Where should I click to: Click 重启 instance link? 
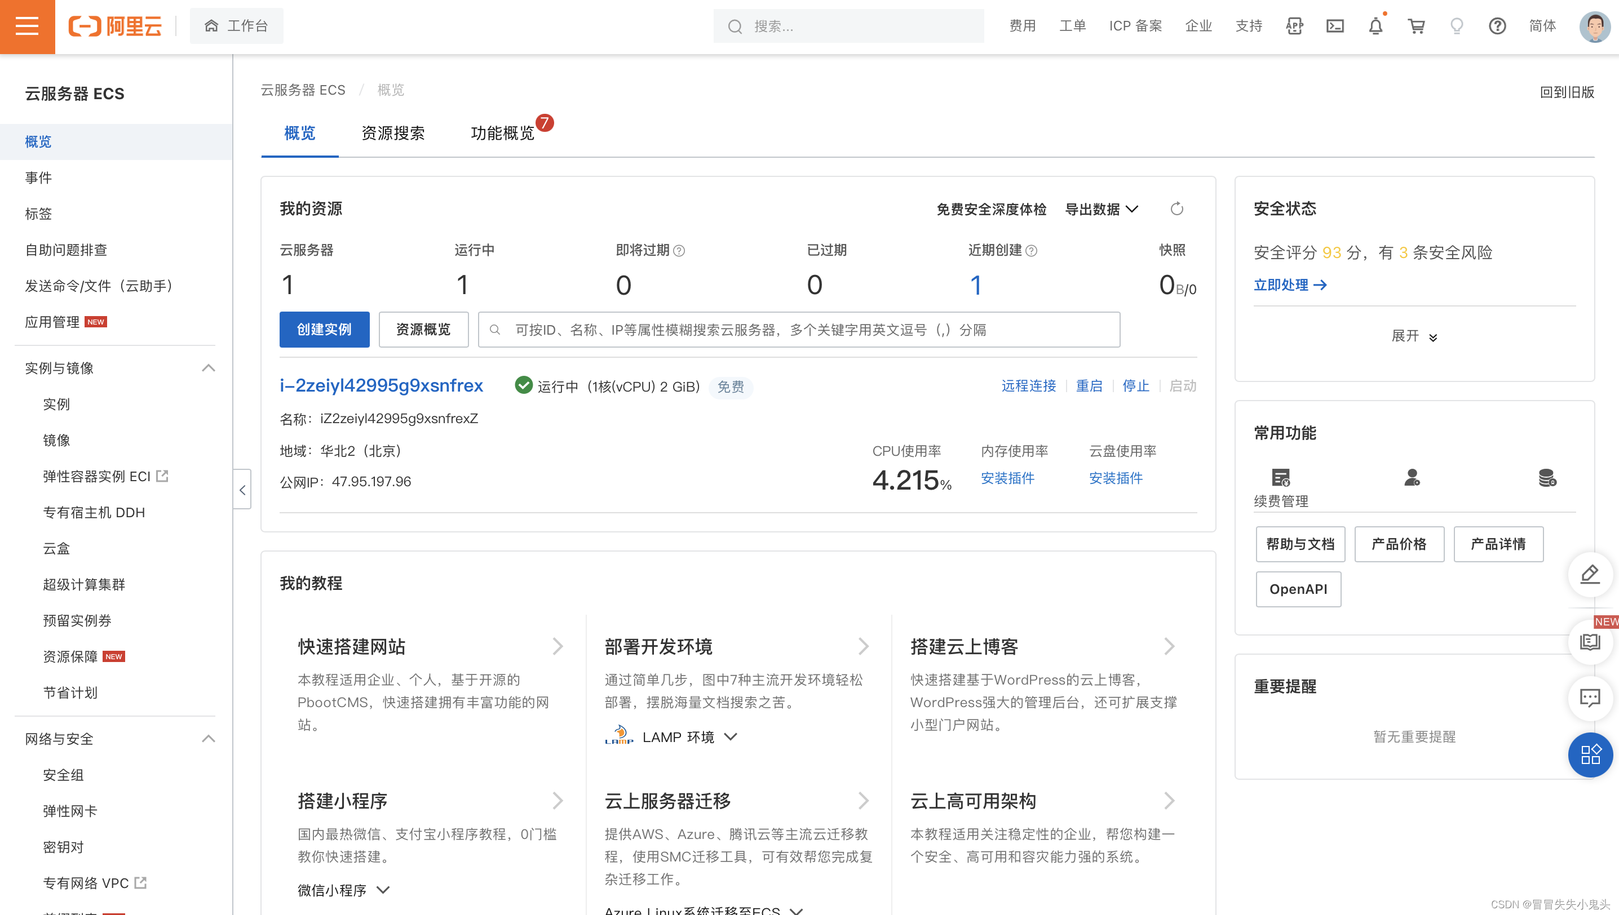1089,385
